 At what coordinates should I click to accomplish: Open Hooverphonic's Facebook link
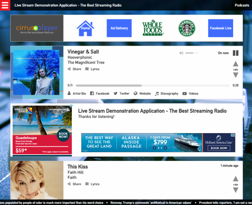[x=100, y=94]
